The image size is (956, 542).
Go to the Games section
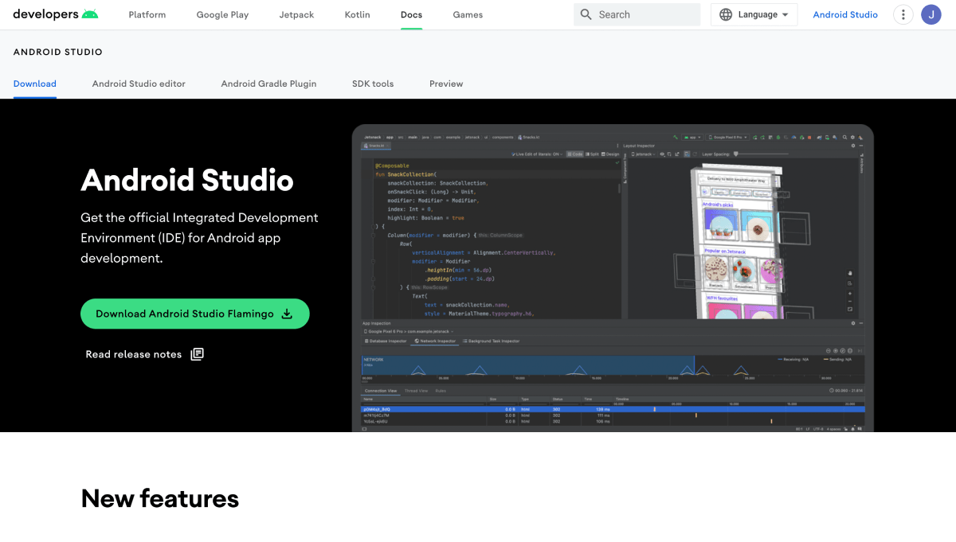point(468,14)
